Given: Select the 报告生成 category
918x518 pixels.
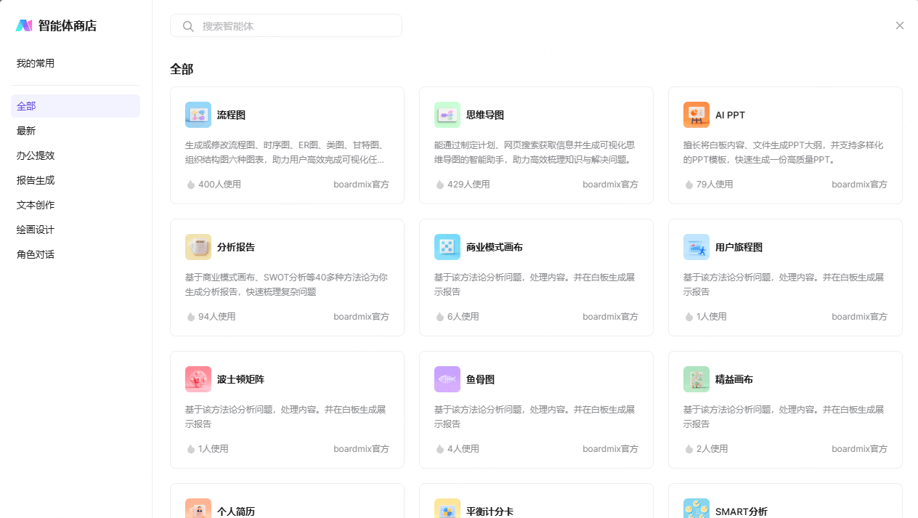Looking at the screenshot, I should click(36, 180).
